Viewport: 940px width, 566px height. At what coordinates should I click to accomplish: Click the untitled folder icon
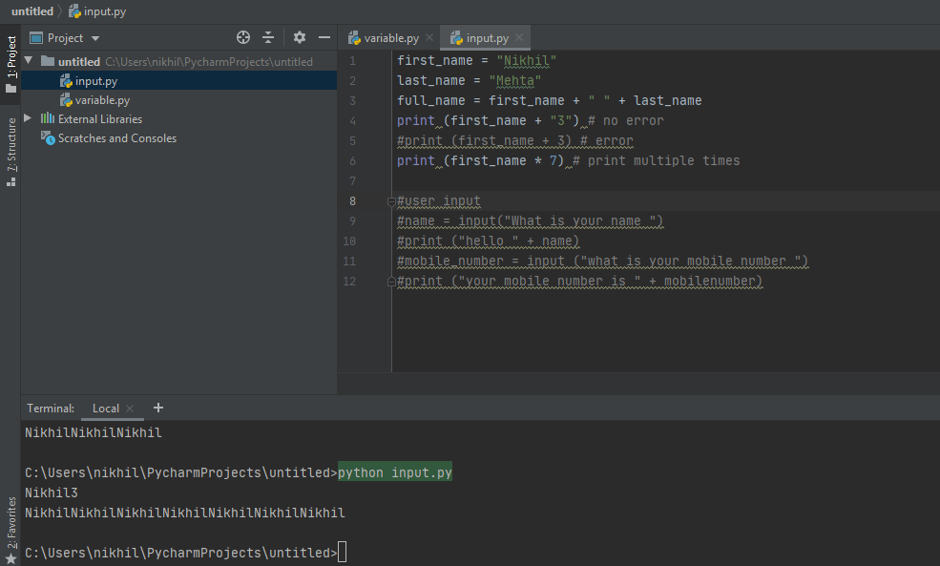click(48, 61)
